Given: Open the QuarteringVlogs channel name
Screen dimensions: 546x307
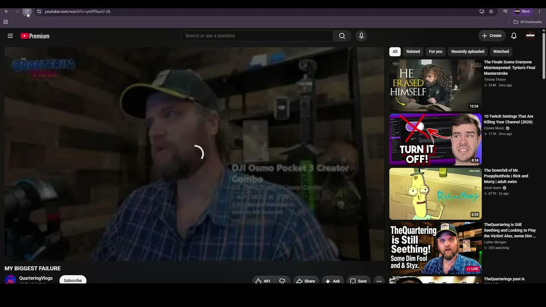Looking at the screenshot, I should [36, 278].
